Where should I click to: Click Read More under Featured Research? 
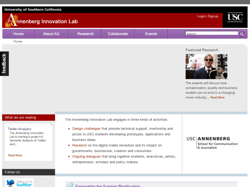(x=217, y=97)
